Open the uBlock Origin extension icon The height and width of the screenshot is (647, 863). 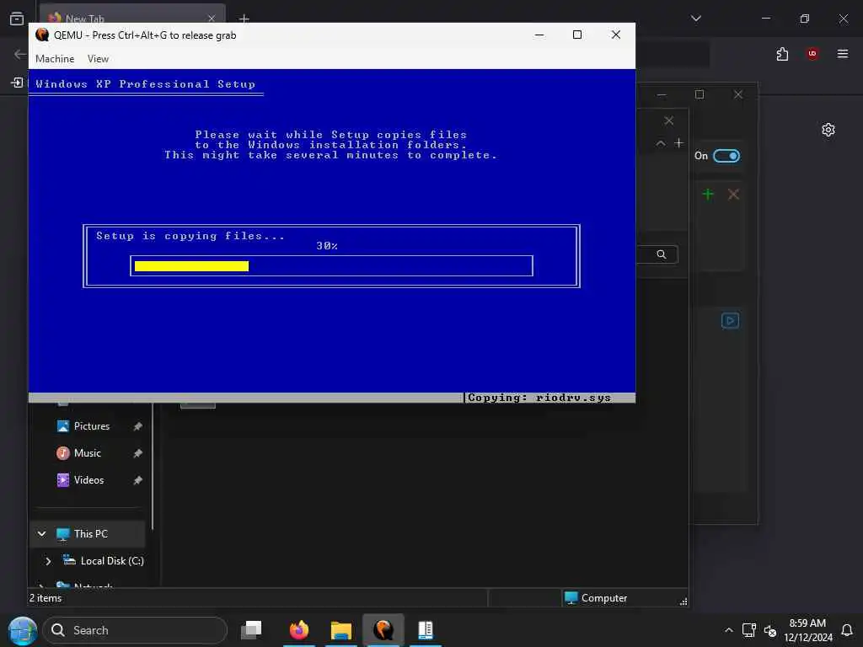pyautogui.click(x=812, y=54)
